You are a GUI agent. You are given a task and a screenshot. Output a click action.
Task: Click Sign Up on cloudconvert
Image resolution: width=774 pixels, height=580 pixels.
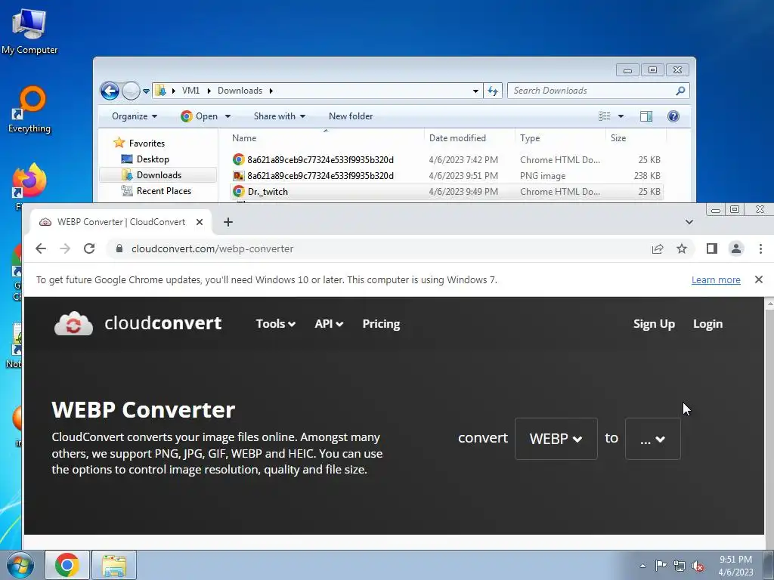(x=654, y=324)
